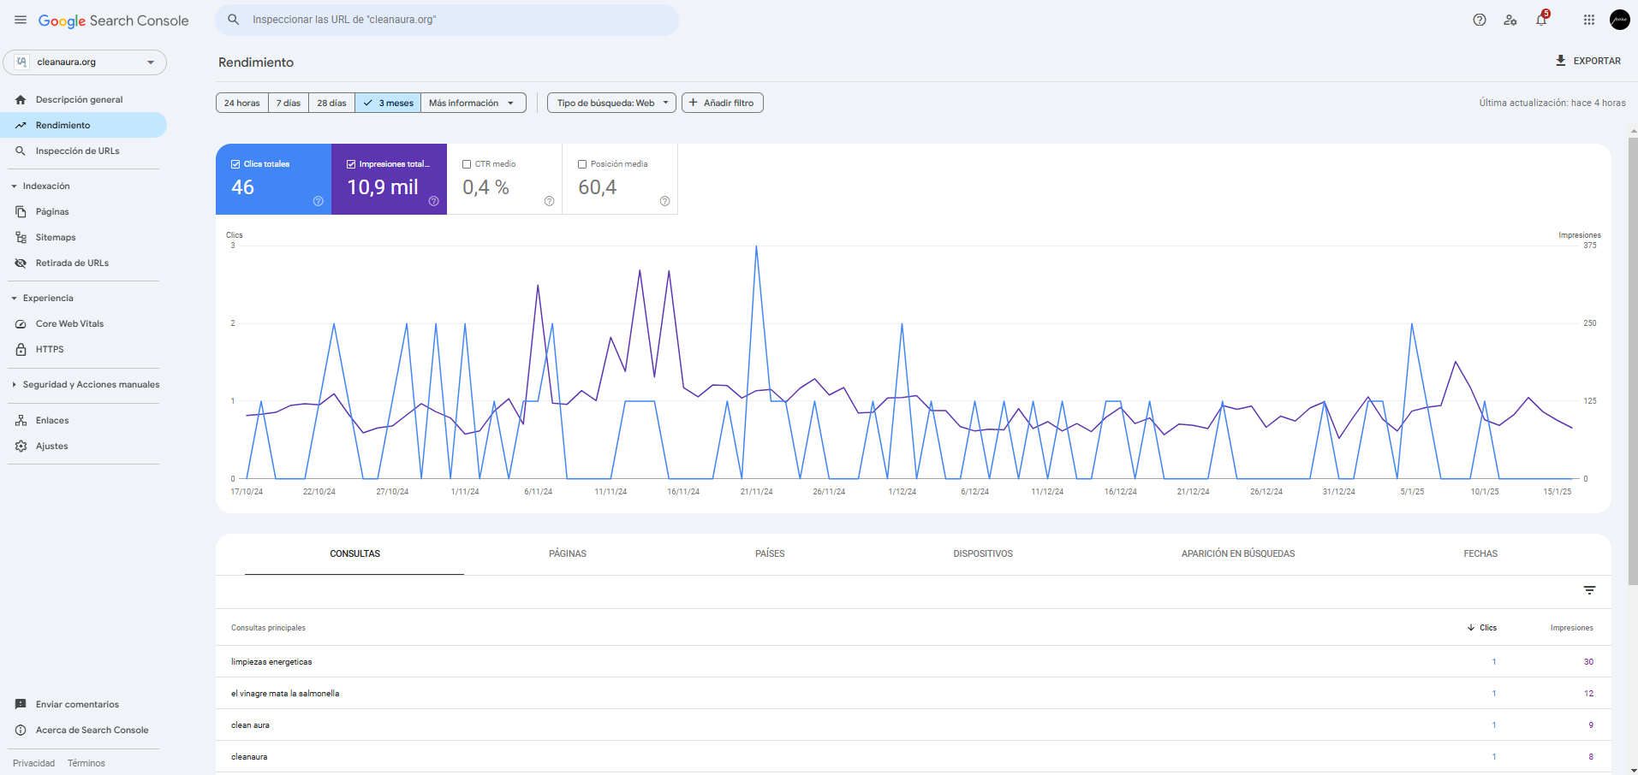The image size is (1638, 775).
Task: Open the table filter rows icon
Action: pyautogui.click(x=1589, y=590)
